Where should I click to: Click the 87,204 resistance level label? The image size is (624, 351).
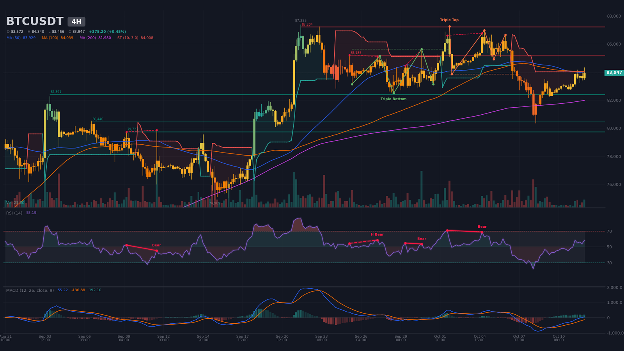pos(307,25)
